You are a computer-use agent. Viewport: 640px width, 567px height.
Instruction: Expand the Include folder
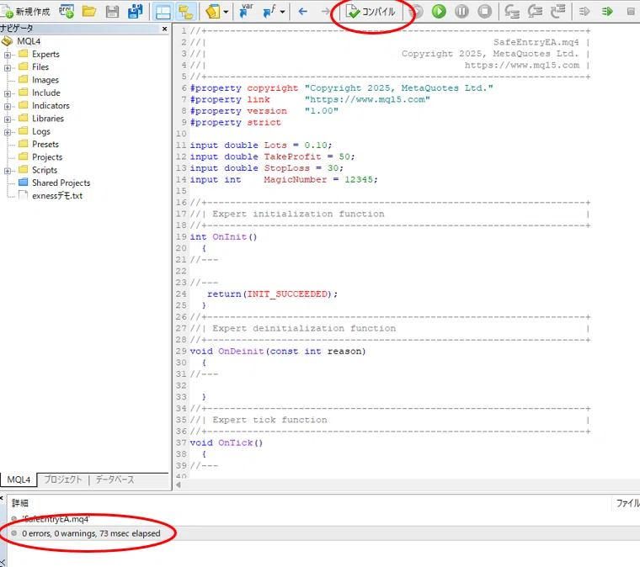(8, 93)
